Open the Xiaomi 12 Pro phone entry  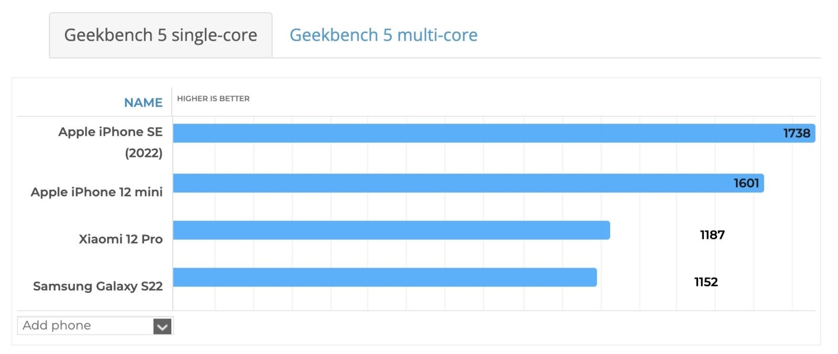(x=121, y=239)
